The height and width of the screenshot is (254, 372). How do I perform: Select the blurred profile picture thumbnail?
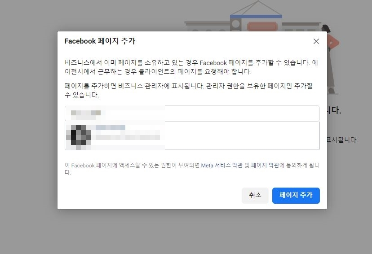[81, 135]
